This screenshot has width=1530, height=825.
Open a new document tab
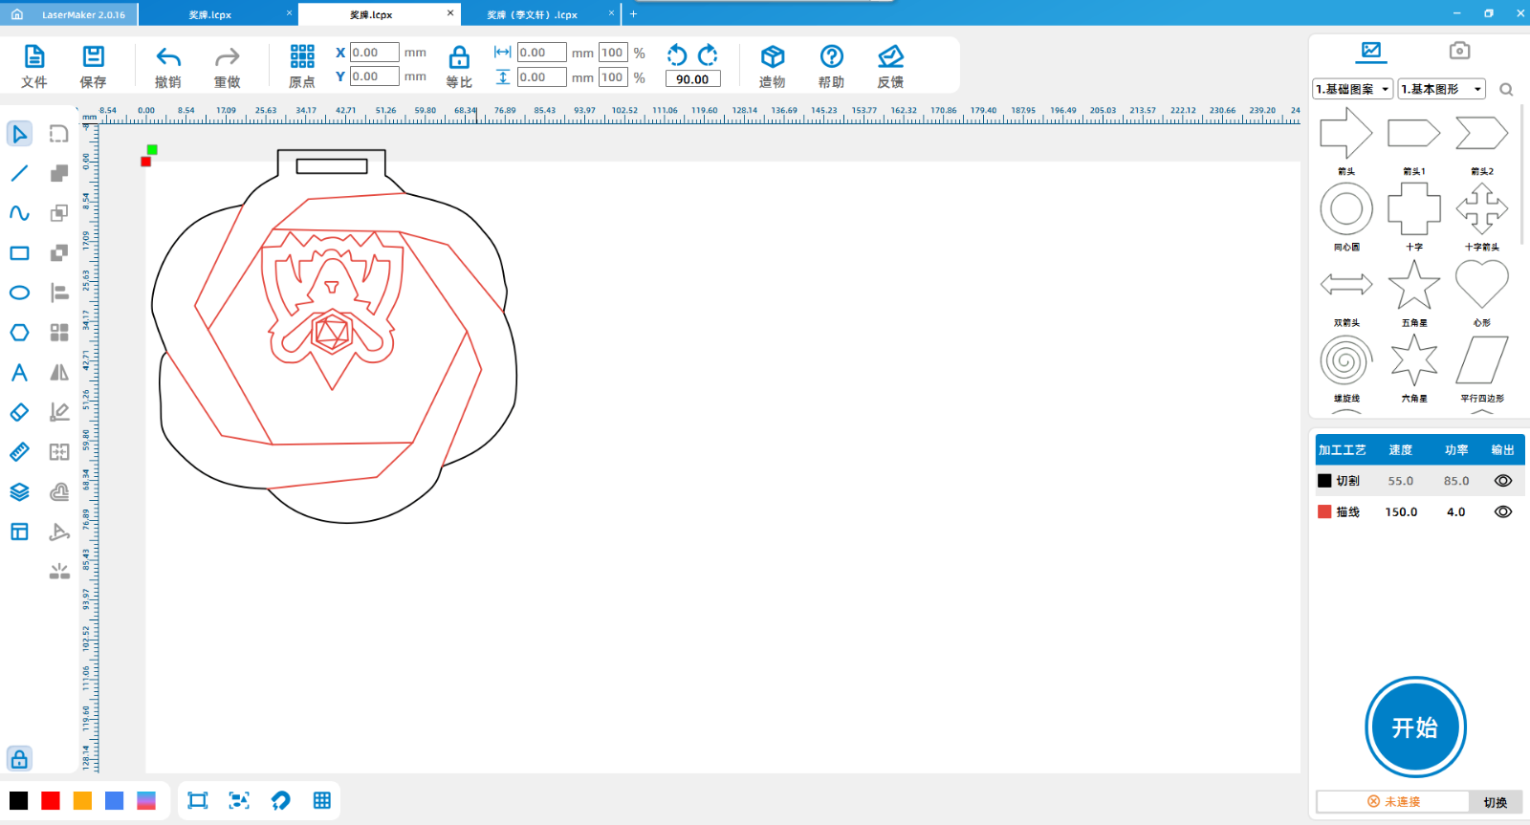pos(633,14)
